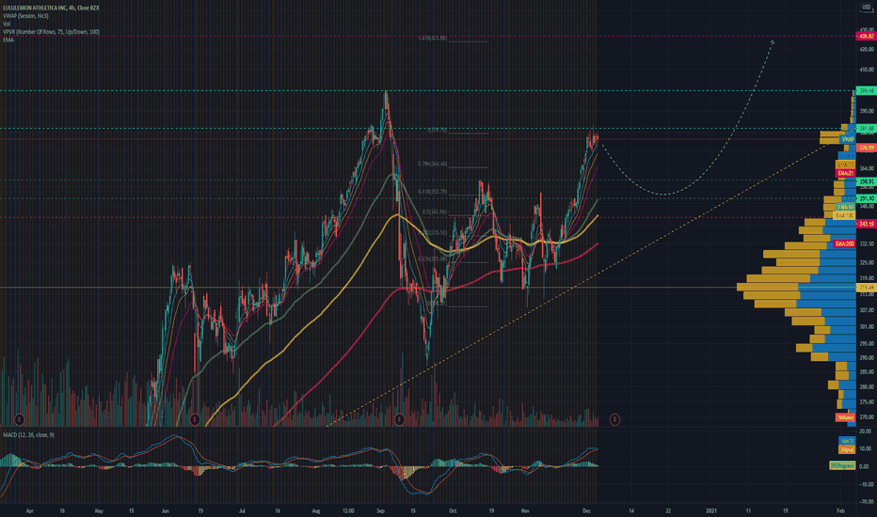
Task: Click the 390.00 price axis value
Action: coord(868,111)
